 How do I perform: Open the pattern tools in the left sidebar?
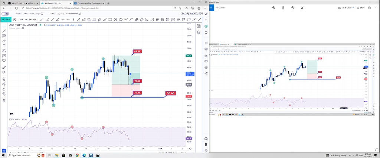4,51
